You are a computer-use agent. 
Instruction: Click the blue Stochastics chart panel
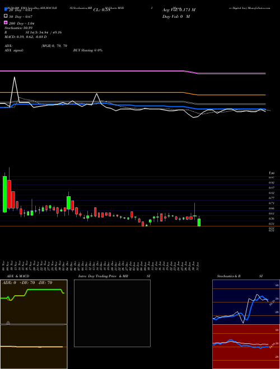click(x=246, y=302)
